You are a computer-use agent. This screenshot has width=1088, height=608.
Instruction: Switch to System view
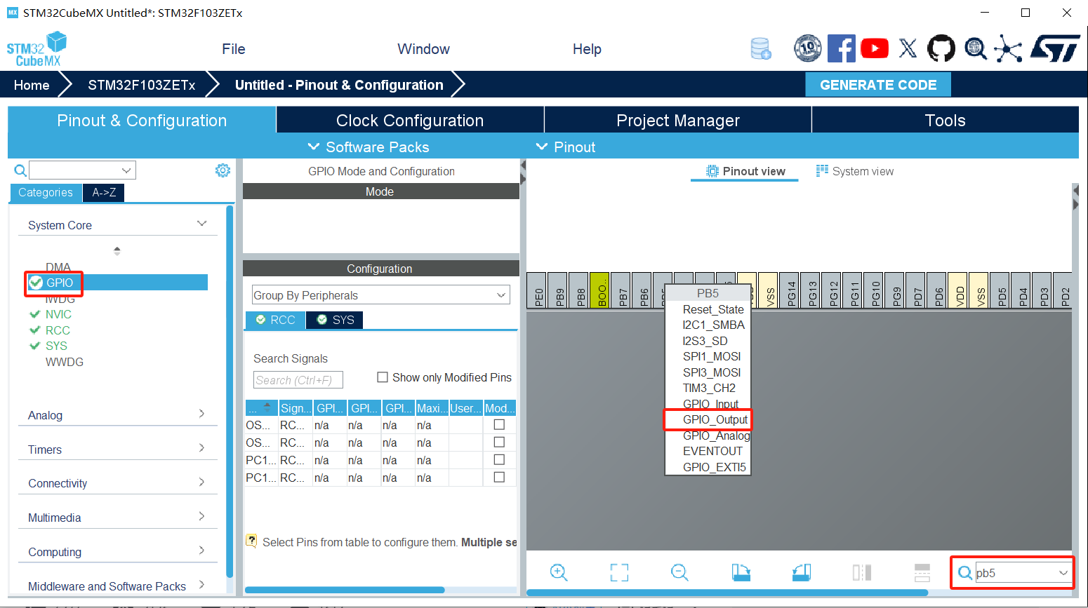tap(855, 171)
